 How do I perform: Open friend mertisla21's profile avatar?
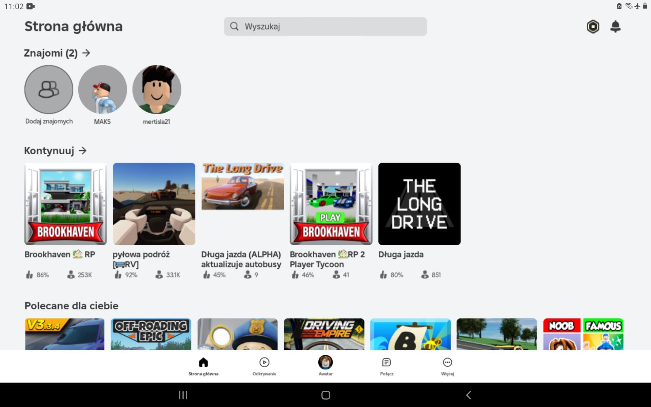157,89
